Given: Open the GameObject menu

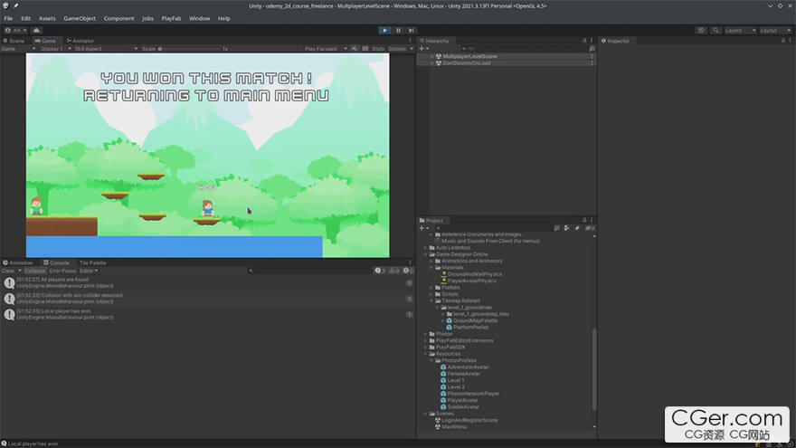Looking at the screenshot, I should (x=80, y=18).
